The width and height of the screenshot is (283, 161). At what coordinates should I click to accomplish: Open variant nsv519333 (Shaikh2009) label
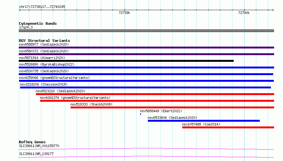pyautogui.click(x=91, y=104)
